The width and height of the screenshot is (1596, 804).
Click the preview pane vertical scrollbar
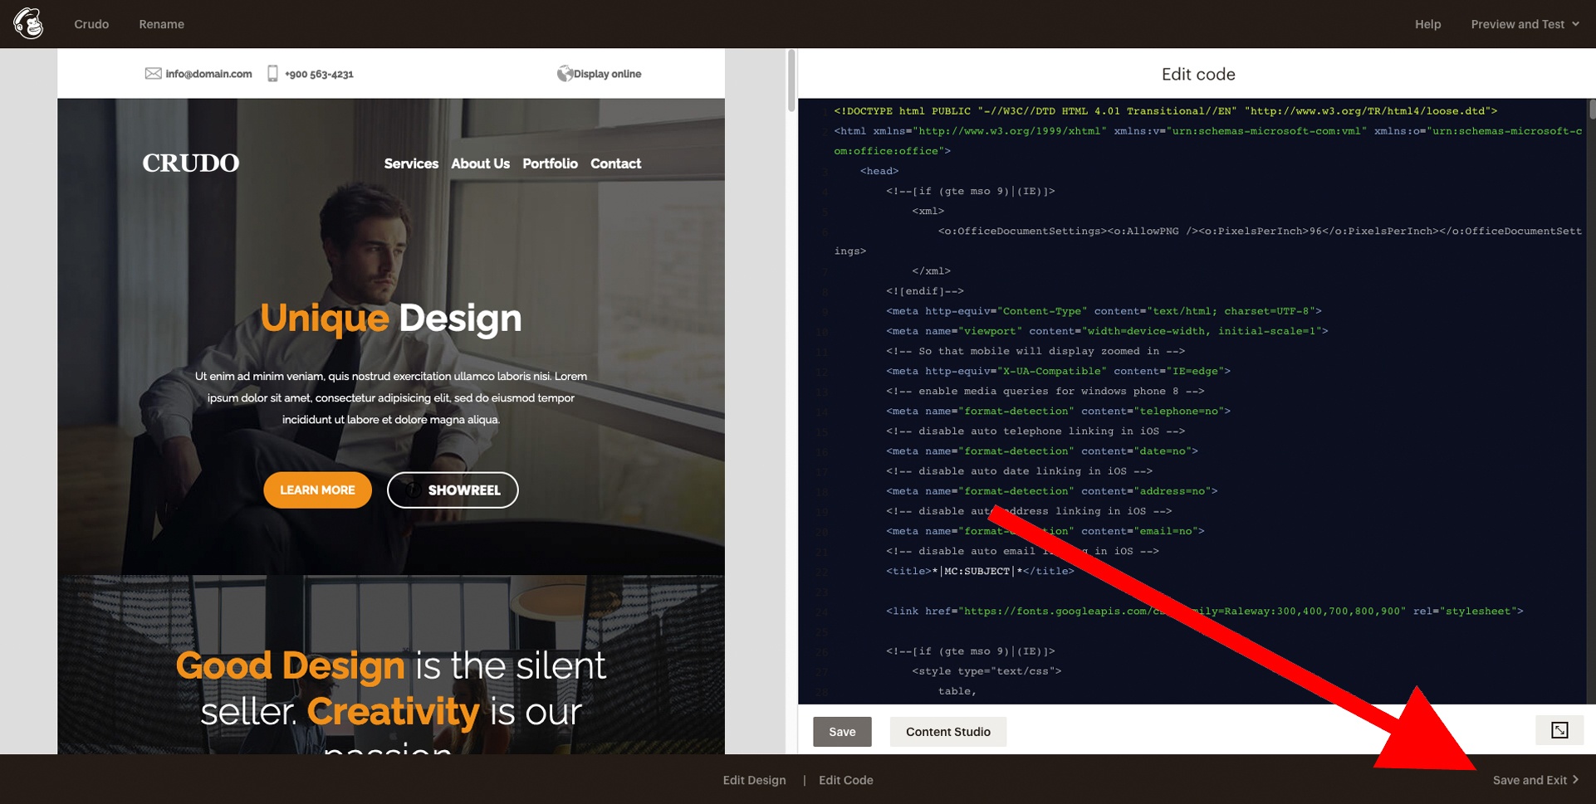tap(791, 80)
